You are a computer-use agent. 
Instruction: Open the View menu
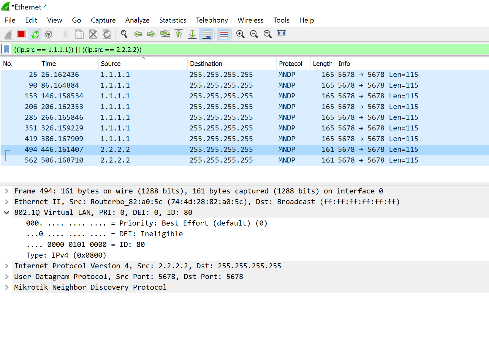(x=55, y=20)
